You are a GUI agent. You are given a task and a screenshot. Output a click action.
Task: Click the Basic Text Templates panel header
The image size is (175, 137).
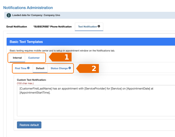[26, 42]
